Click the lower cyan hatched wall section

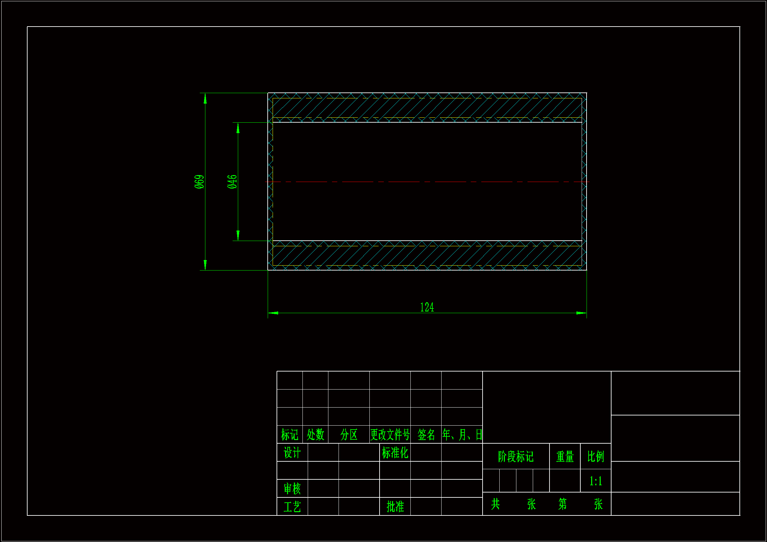click(427, 256)
